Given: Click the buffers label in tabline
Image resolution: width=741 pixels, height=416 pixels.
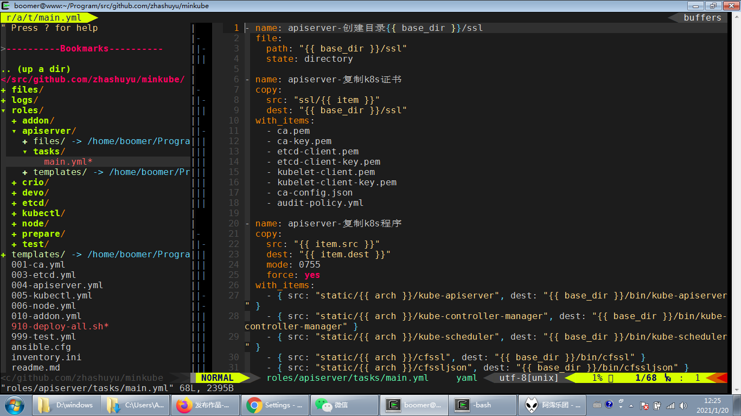Looking at the screenshot, I should [702, 18].
